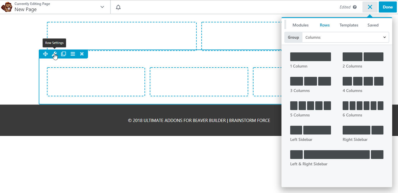Click the panel drag handle grip
This screenshot has height=193, width=398.
[x=285, y=24]
